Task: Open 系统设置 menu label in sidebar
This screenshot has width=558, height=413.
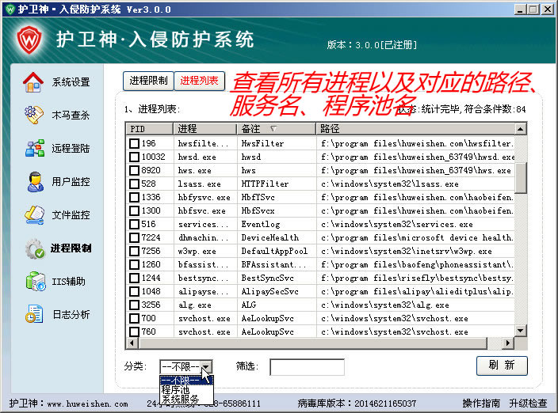Action: [71, 82]
